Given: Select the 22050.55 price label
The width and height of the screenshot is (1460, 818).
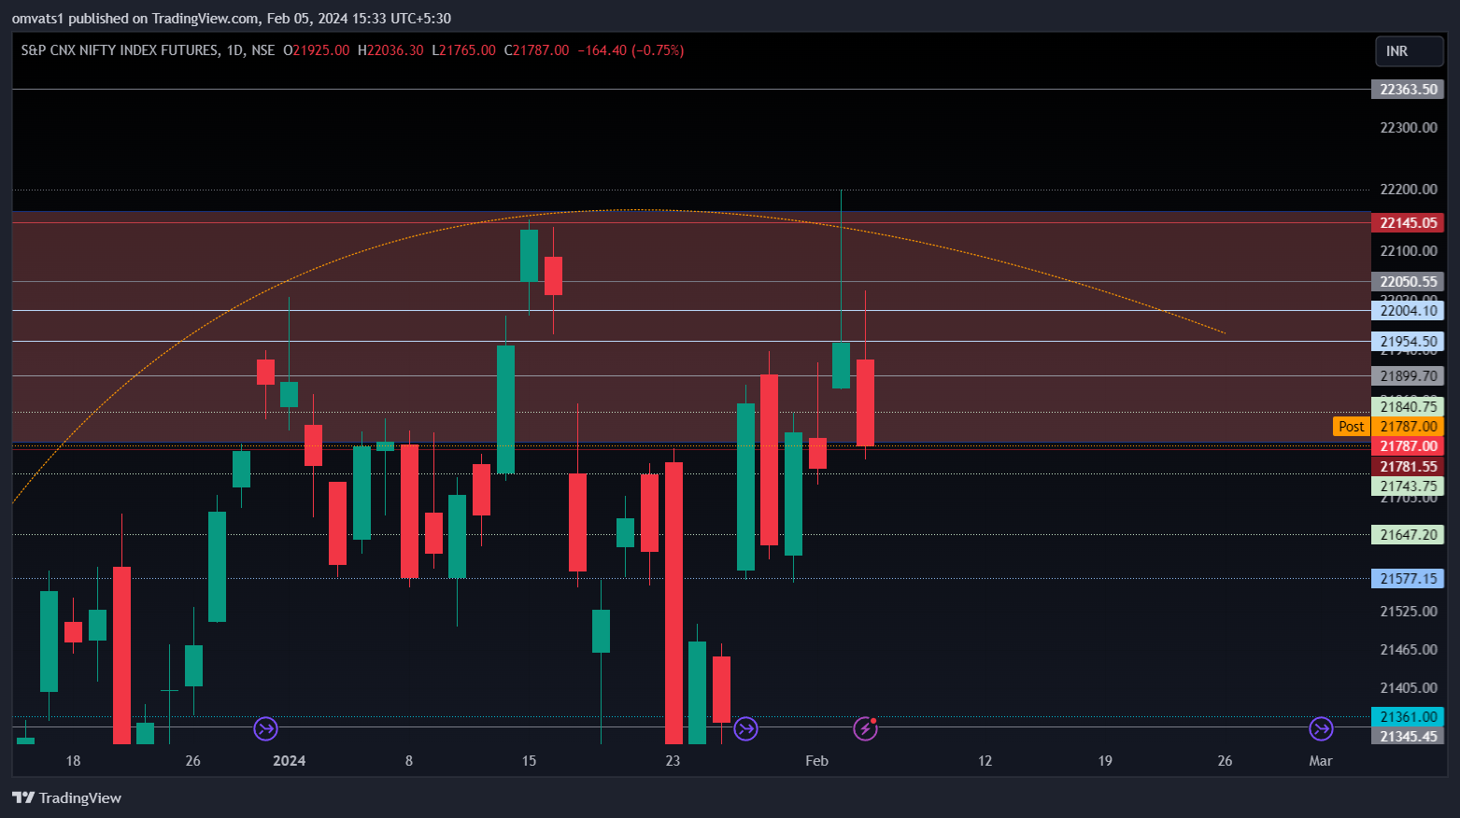Looking at the screenshot, I should pyautogui.click(x=1408, y=282).
